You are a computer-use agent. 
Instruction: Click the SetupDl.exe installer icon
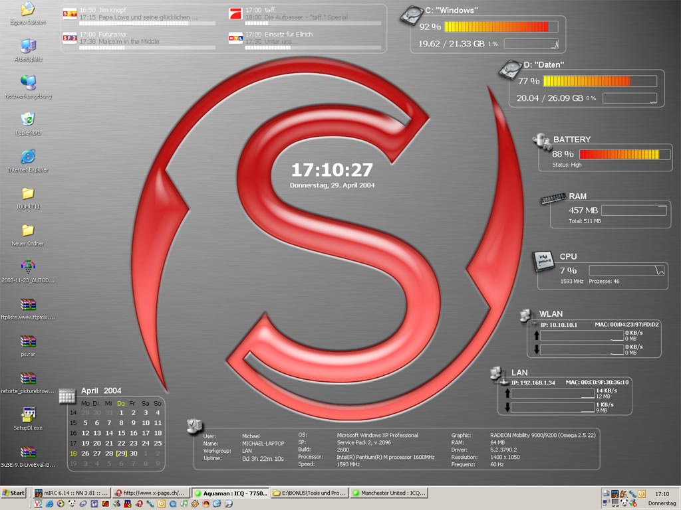pyautogui.click(x=28, y=415)
